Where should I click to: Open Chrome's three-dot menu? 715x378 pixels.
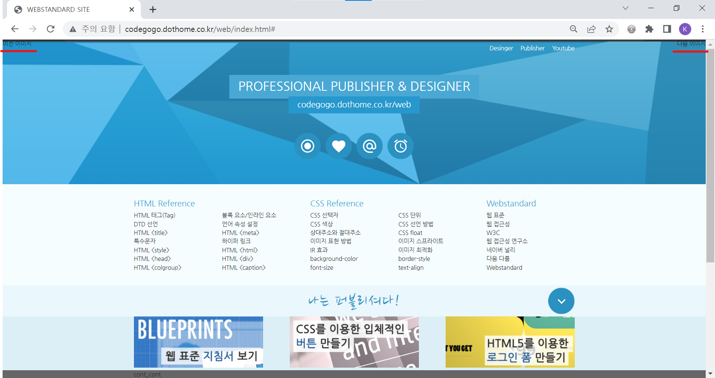pyautogui.click(x=703, y=29)
